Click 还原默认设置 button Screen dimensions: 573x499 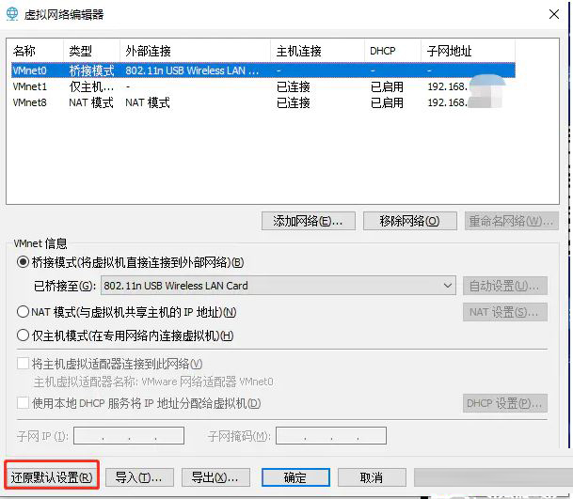point(52,477)
